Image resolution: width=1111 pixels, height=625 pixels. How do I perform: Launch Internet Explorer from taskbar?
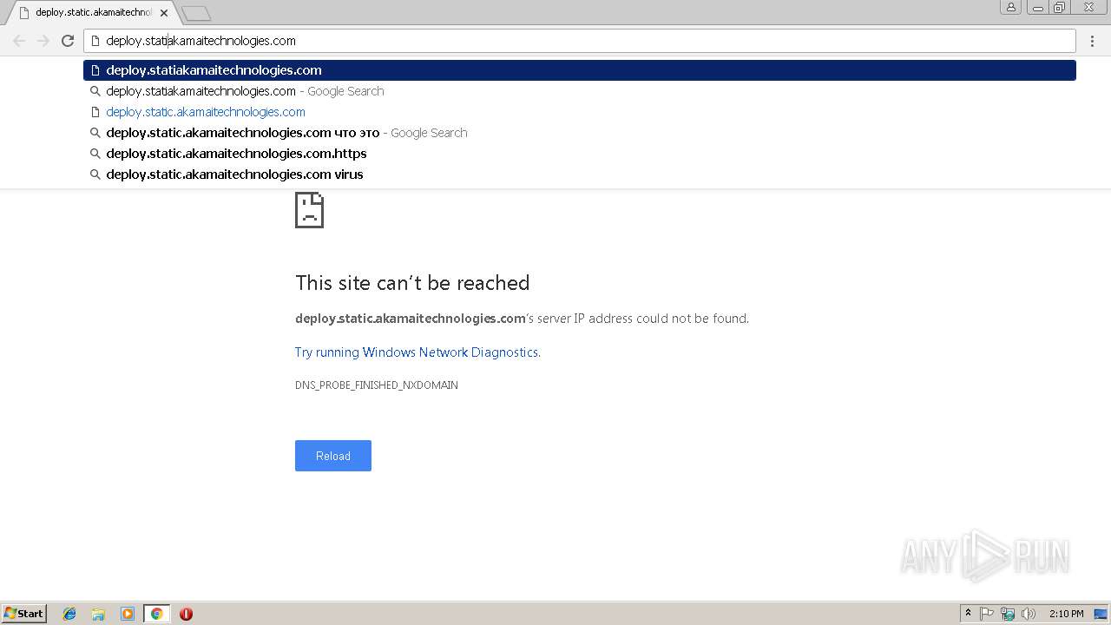coord(69,614)
